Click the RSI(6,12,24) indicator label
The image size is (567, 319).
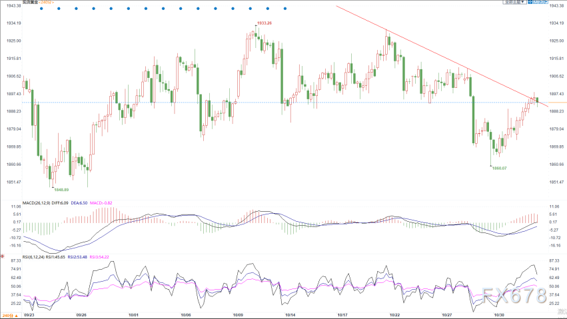click(33, 257)
